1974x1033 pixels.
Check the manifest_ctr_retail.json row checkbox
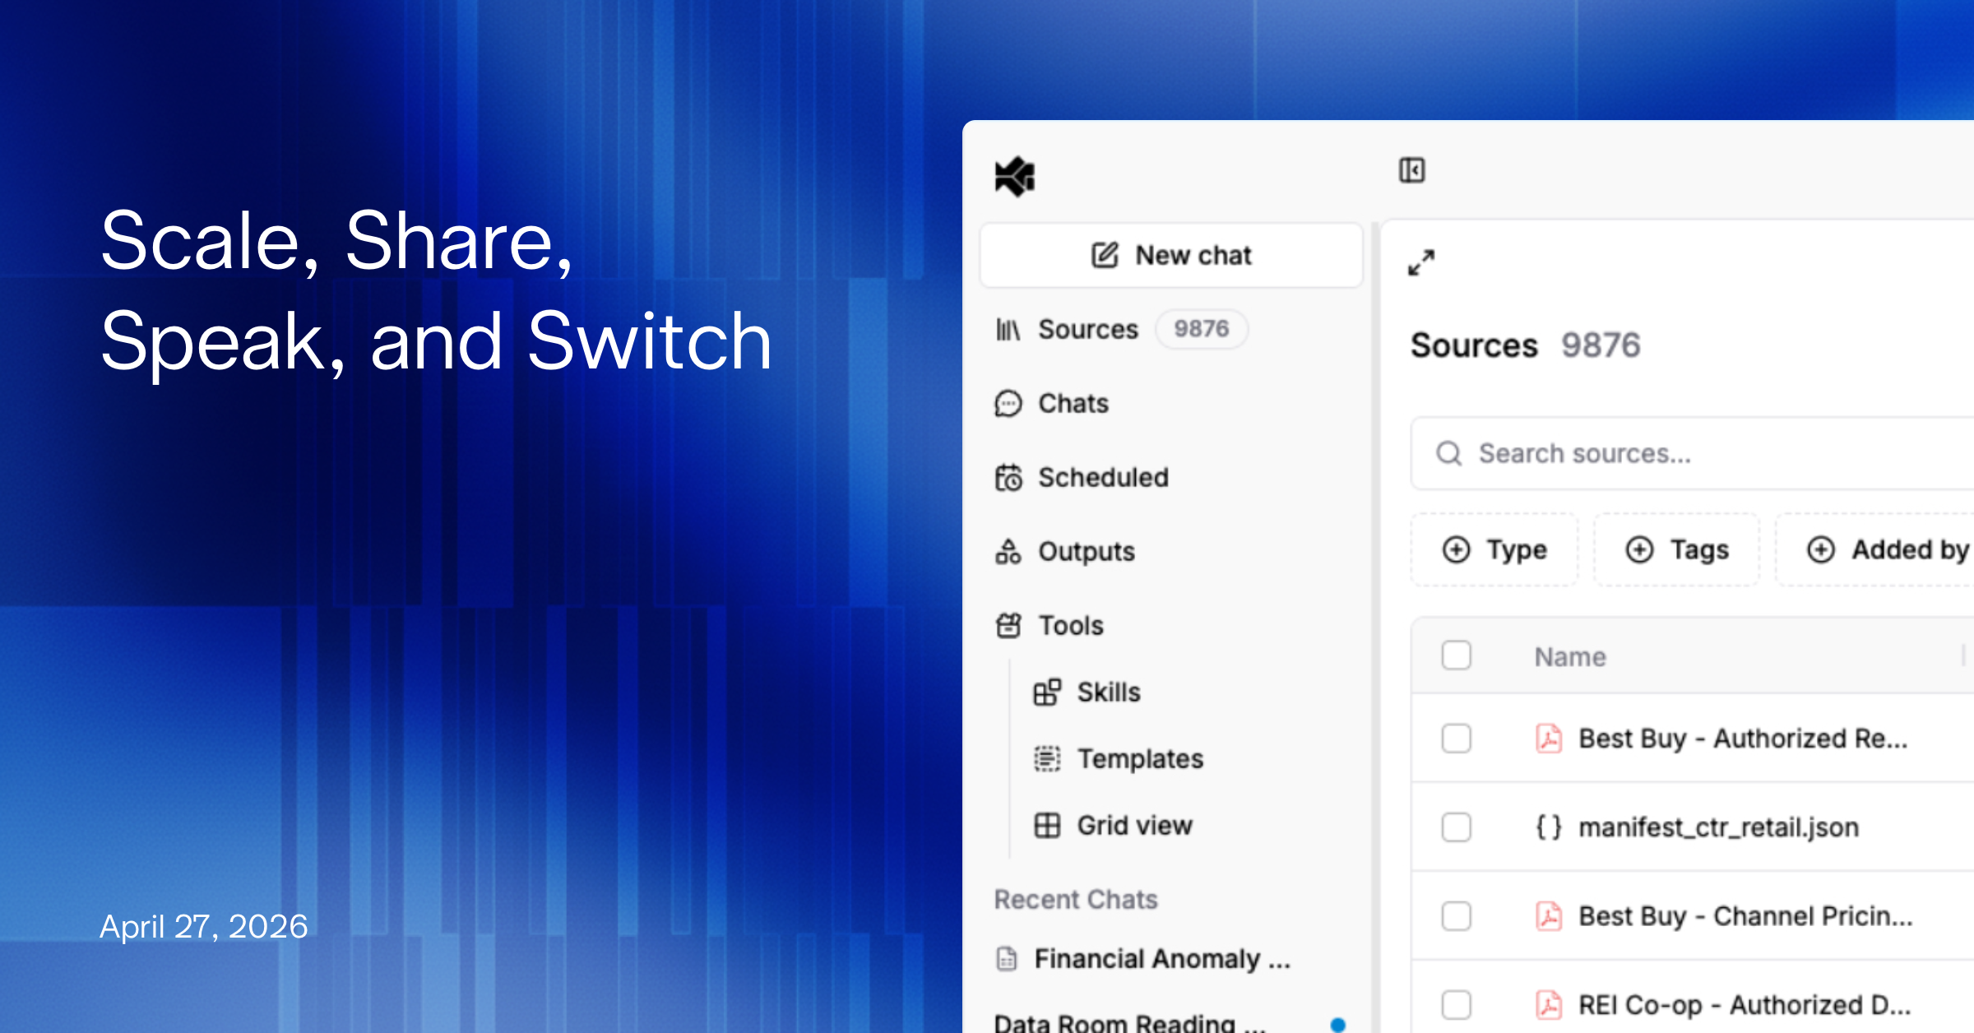1456,827
